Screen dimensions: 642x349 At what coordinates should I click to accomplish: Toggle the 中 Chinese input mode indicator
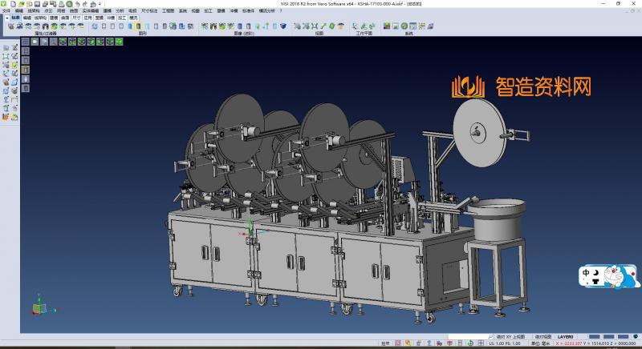(587, 273)
